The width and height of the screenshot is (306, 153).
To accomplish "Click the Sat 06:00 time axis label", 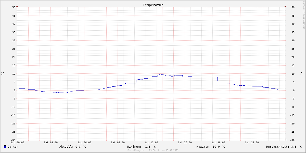I will point(84,142).
